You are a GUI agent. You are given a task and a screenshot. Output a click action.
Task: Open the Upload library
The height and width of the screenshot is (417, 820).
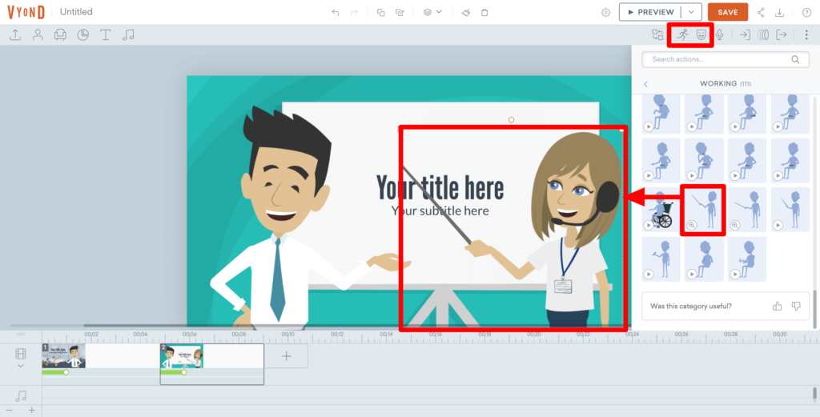tap(15, 35)
